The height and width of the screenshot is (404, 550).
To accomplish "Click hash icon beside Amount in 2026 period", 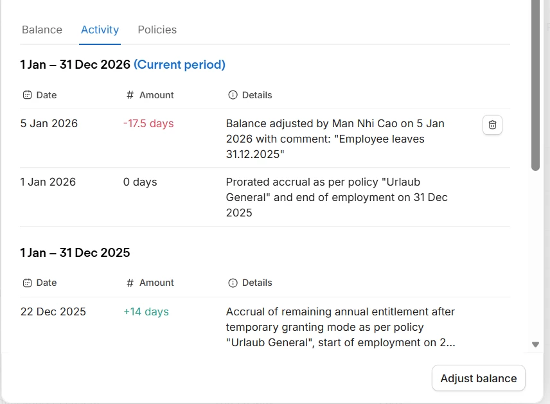I will pyautogui.click(x=130, y=95).
